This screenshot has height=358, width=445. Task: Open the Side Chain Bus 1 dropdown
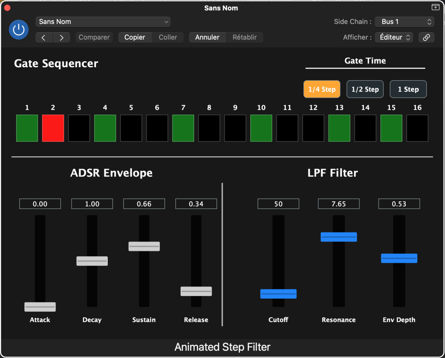pyautogui.click(x=404, y=22)
